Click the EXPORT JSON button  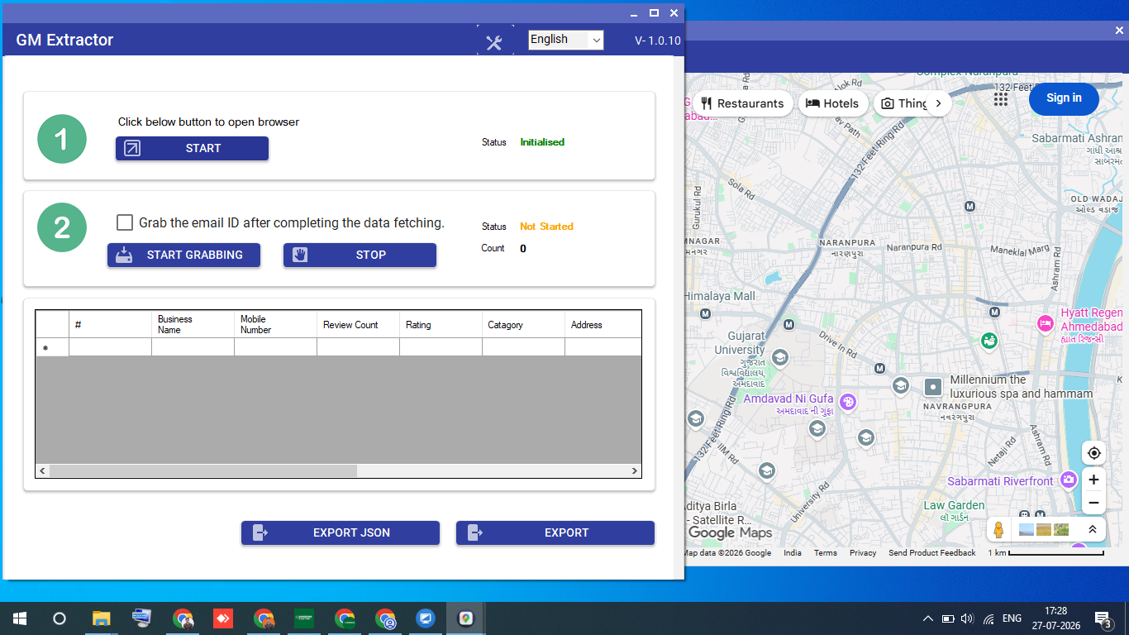click(x=341, y=532)
